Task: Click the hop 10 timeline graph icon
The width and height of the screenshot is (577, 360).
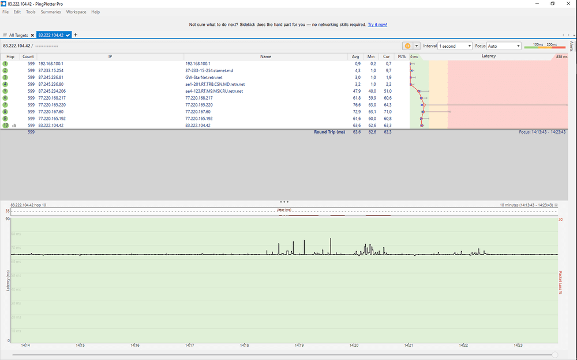Action: click(14, 125)
